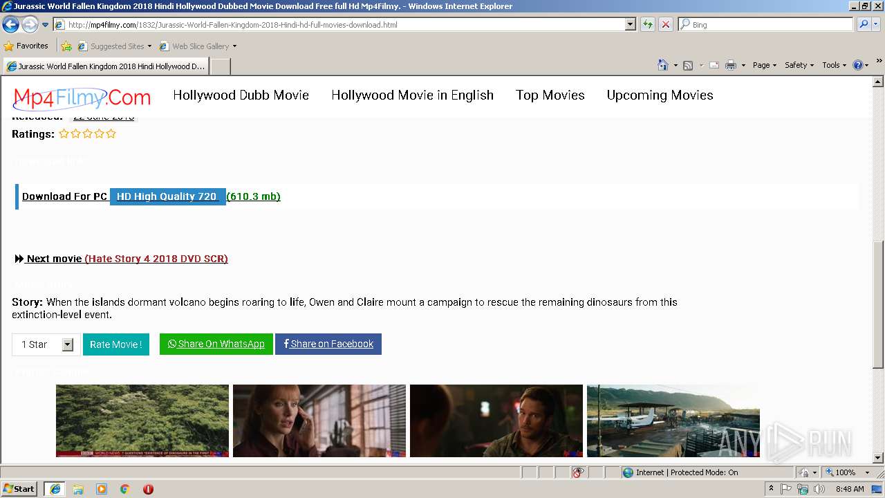
Task: Click the Mp4Filmy.Com site logo
Action: click(82, 98)
